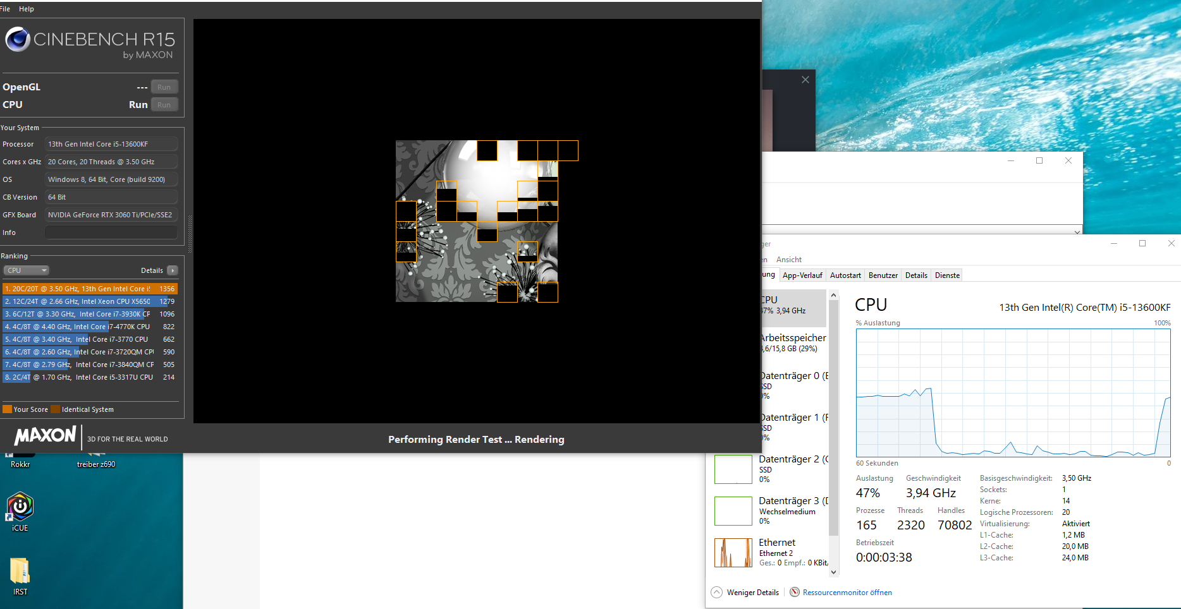The image size is (1181, 609).
Task: Close the Task Manager window
Action: click(x=1171, y=243)
